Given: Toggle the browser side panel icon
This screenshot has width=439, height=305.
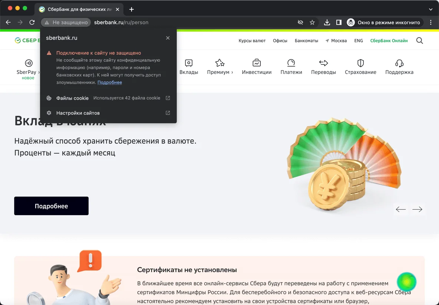Looking at the screenshot, I should pyautogui.click(x=339, y=22).
